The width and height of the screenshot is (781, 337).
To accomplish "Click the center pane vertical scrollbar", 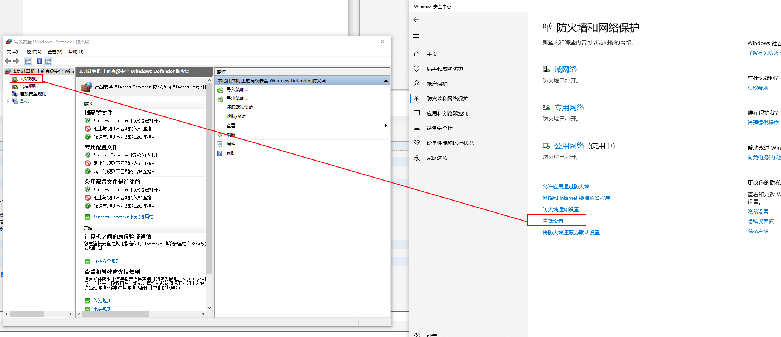I will click(209, 178).
